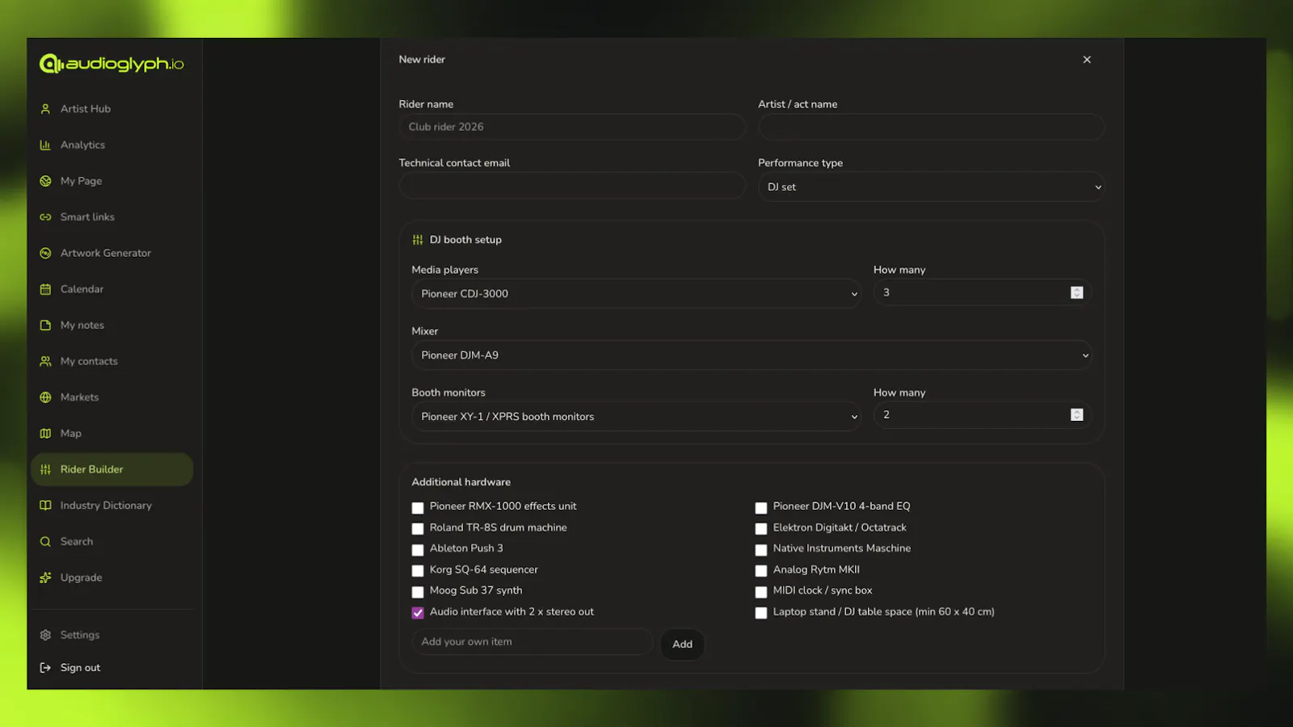The image size is (1293, 727).
Task: Click the booth monitors quantity field
Action: 983,414
